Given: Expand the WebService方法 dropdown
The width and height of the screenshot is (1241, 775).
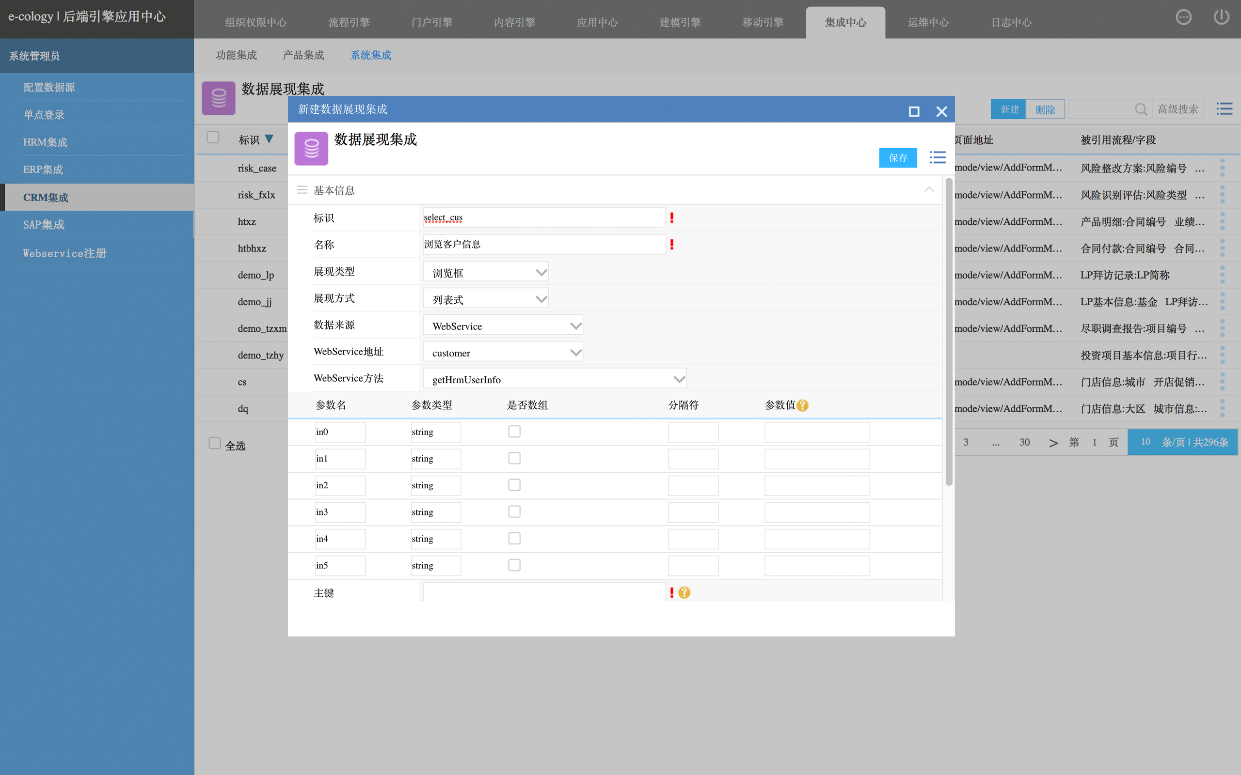Looking at the screenshot, I should pos(555,379).
